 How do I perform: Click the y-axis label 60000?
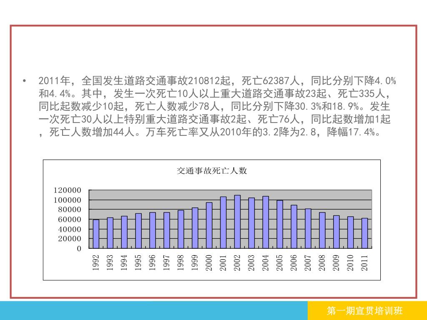70,219
